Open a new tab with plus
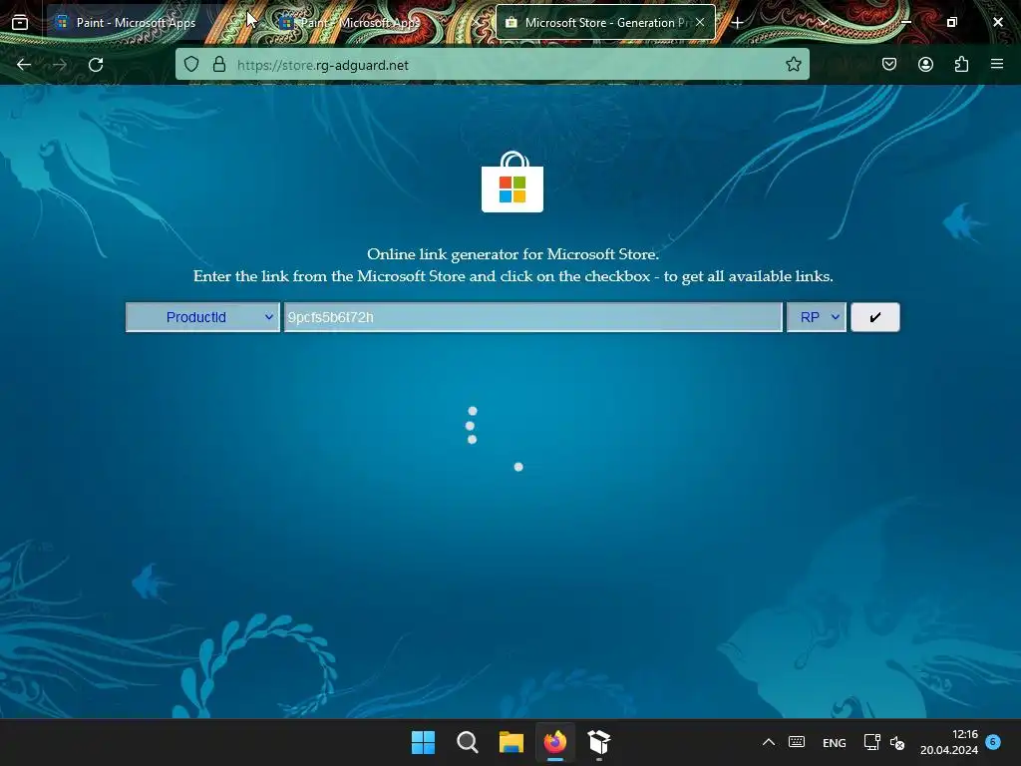The height and width of the screenshot is (766, 1021). click(737, 23)
